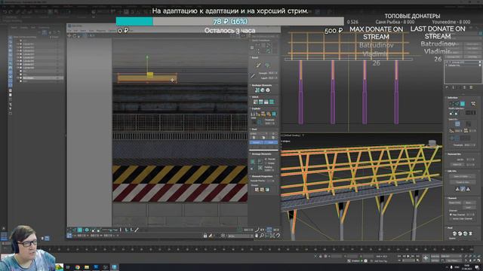This screenshot has height=271, width=483.
Task: Click first Groups icon in Element Properties
Action: pyautogui.click(x=257, y=190)
